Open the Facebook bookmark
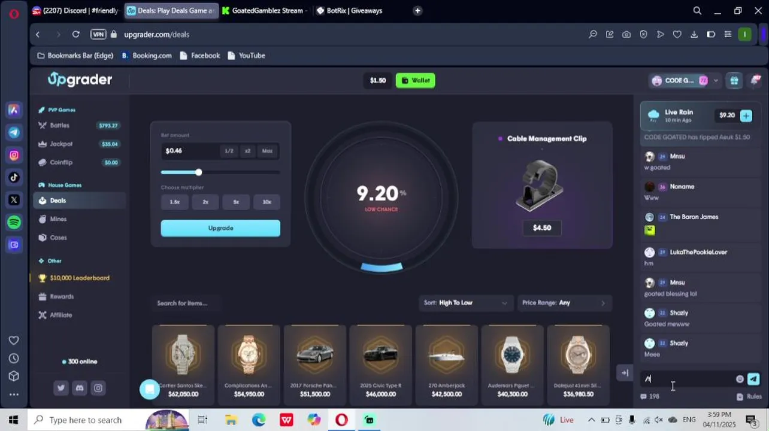The image size is (769, 431). point(199,55)
